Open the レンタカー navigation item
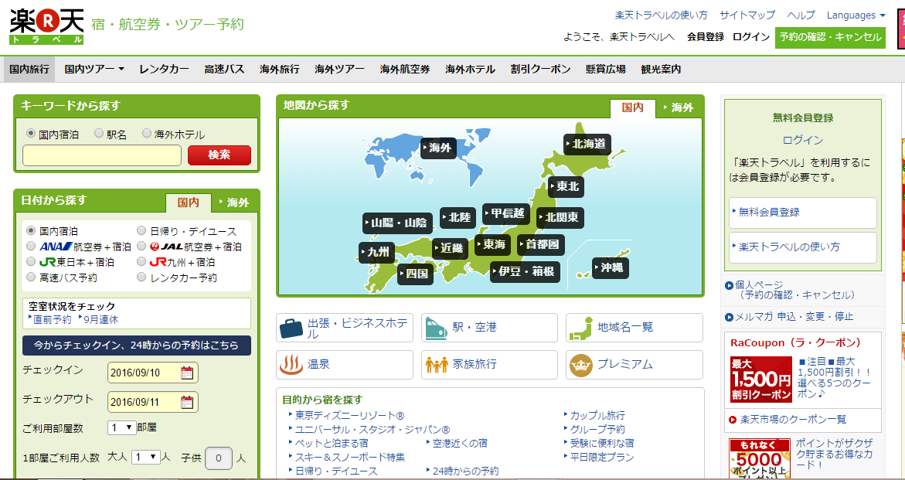This screenshot has height=480, width=905. pos(164,70)
